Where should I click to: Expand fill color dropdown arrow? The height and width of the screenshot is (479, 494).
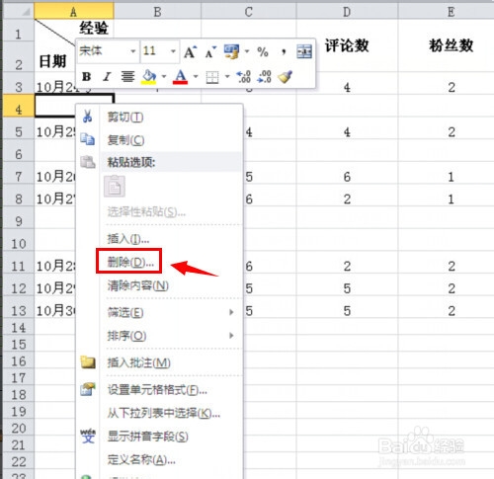164,77
